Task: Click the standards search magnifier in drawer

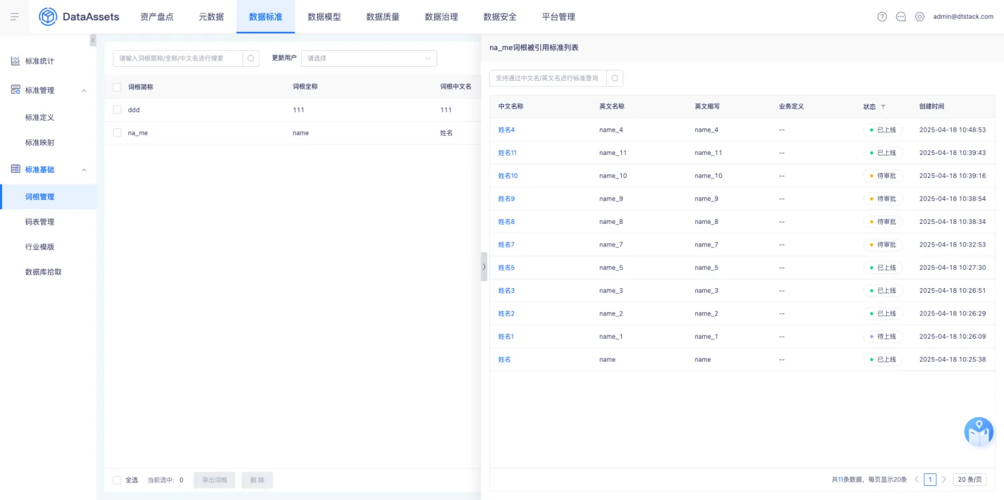Action: (615, 78)
